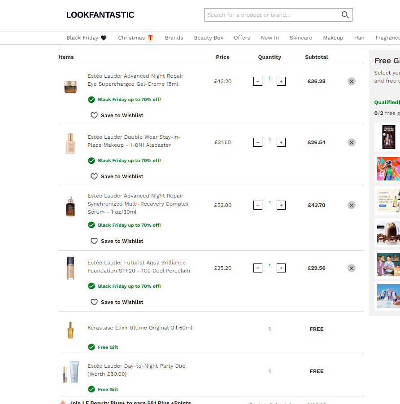Save Eye Supercharged Gel-Creme to Wishlist

coord(117,115)
